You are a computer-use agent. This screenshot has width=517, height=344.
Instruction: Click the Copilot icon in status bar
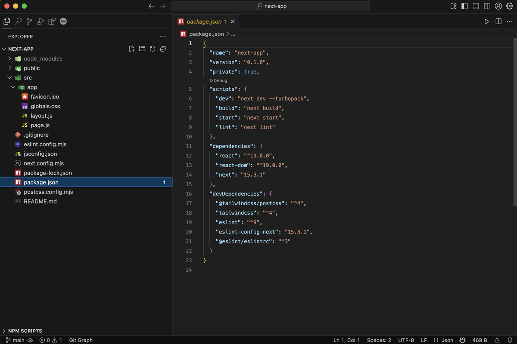(462, 340)
